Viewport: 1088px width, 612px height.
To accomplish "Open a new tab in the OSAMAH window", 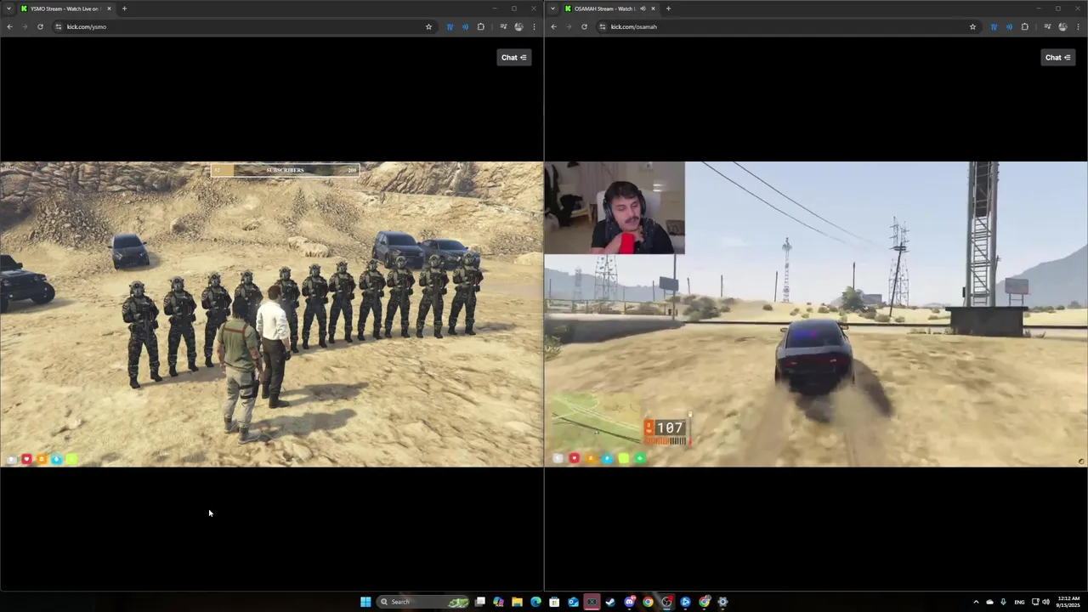I will coord(668,8).
